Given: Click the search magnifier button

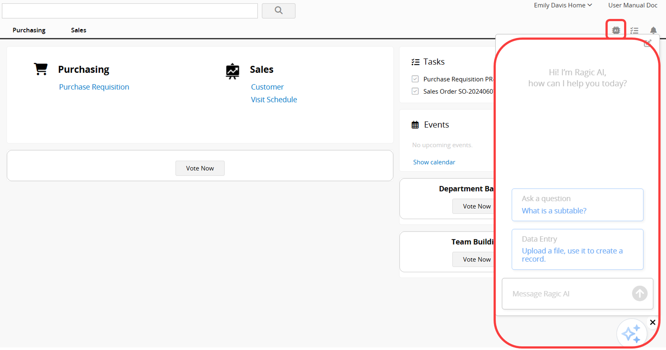Looking at the screenshot, I should (x=279, y=11).
